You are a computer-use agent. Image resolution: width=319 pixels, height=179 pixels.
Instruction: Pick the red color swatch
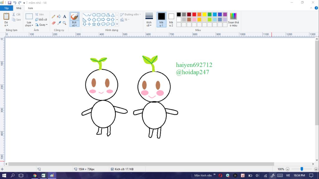click(x=194, y=14)
